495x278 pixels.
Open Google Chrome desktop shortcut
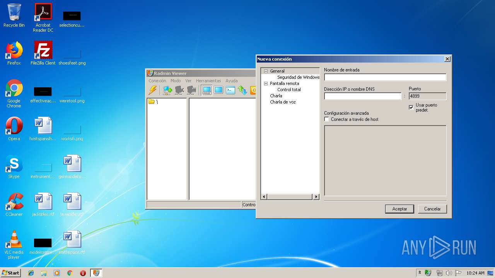14,93
